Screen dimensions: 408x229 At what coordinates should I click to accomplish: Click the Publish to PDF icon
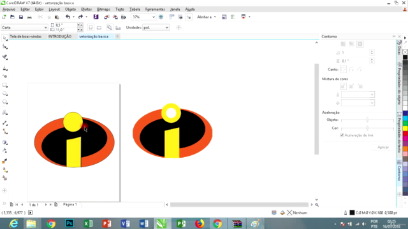tap(124, 17)
